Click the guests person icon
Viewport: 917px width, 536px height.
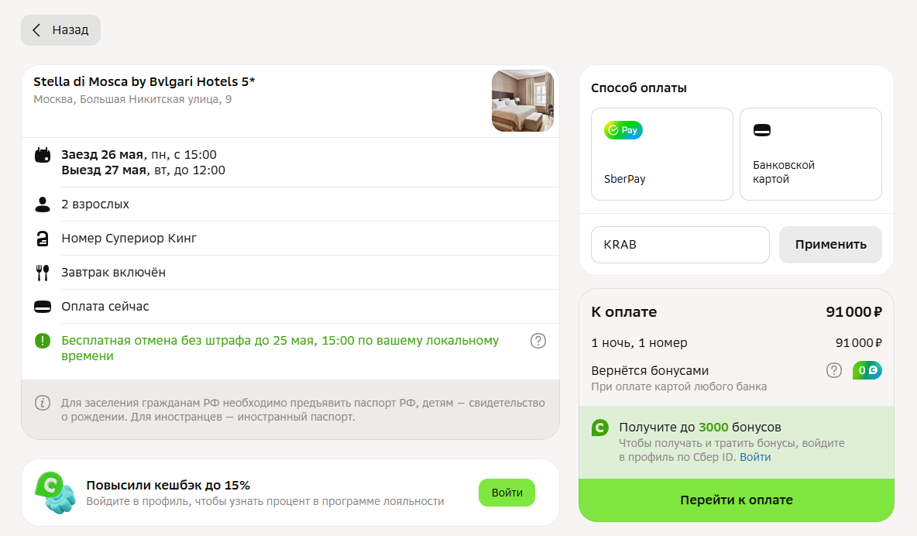[43, 204]
